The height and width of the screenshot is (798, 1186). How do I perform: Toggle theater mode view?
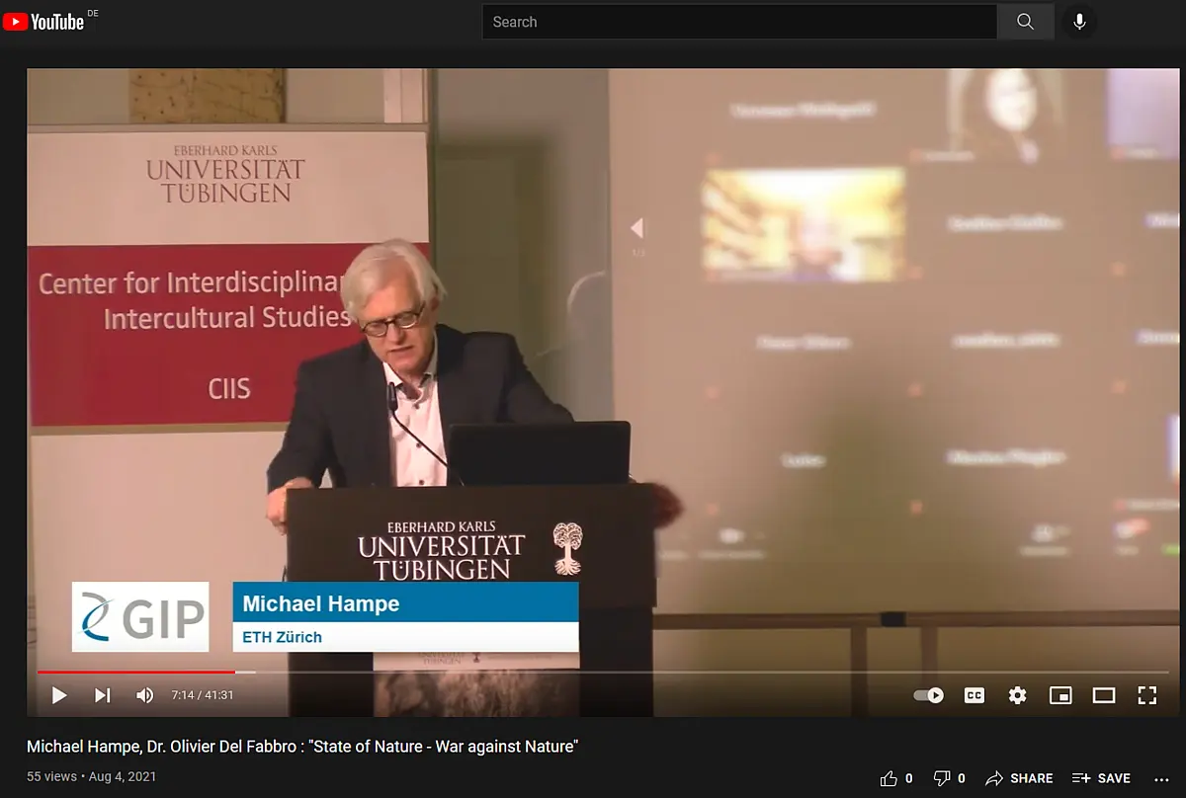click(1104, 695)
